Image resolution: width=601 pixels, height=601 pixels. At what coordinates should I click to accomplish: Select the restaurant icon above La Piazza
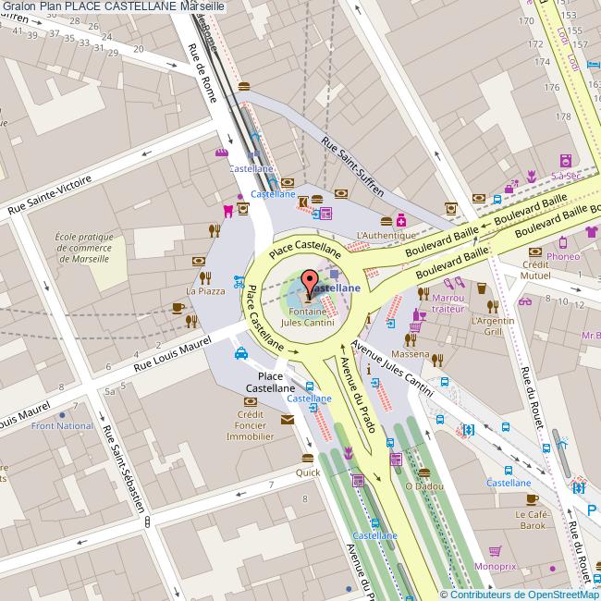(207, 276)
